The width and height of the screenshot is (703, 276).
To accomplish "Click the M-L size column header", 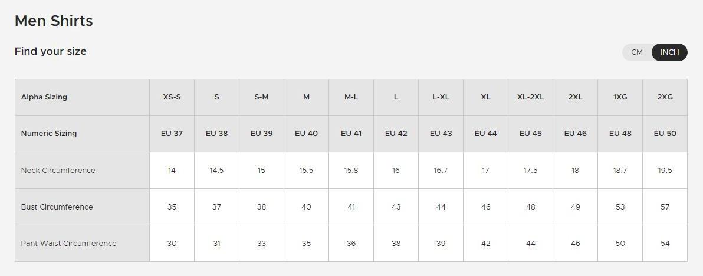I will (x=351, y=97).
